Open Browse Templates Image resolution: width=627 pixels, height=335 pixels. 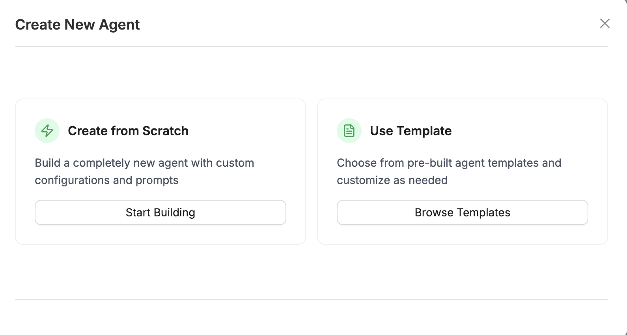462,212
